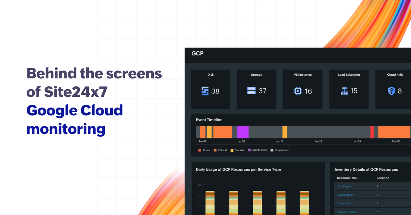
Task: Click the Resource: 900 column header
Action: 348,178
